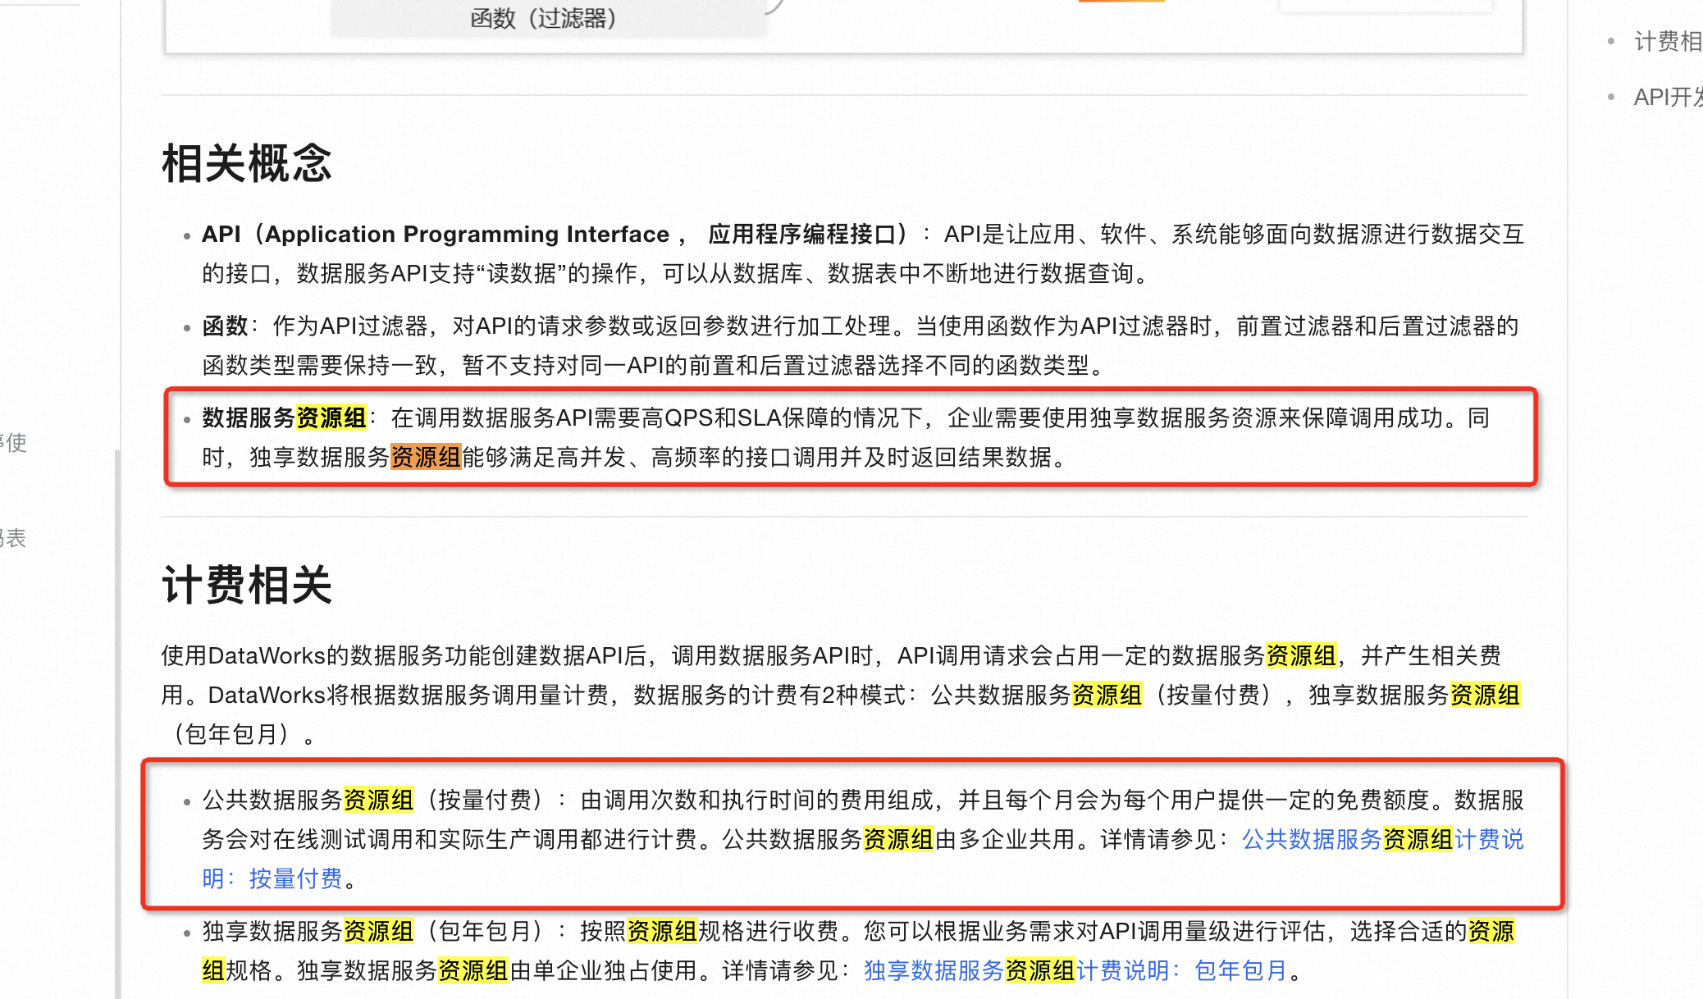Jump to API开发 entry in right outline

1667,97
